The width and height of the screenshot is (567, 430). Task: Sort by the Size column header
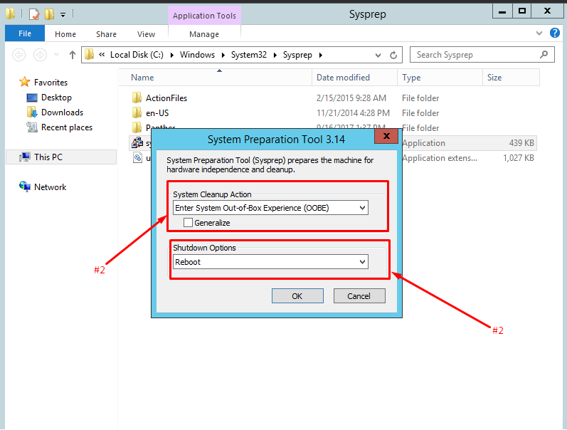click(511, 78)
